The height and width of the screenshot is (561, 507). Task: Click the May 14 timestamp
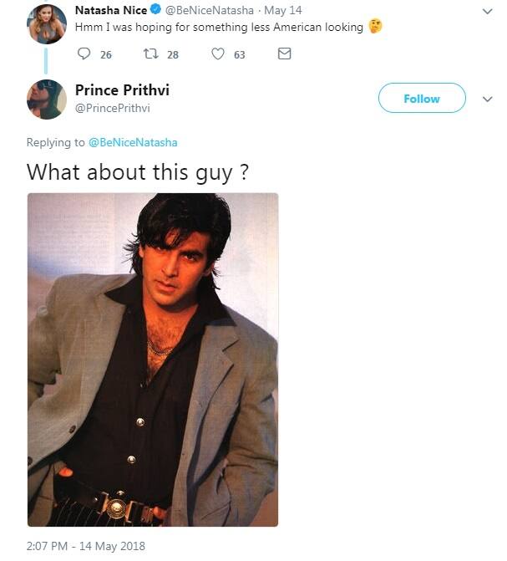[283, 10]
